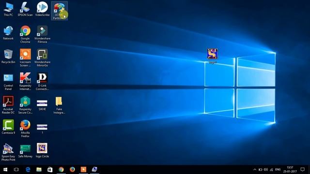Open Network desktop icon
The height and width of the screenshot is (174, 310).
(8, 33)
